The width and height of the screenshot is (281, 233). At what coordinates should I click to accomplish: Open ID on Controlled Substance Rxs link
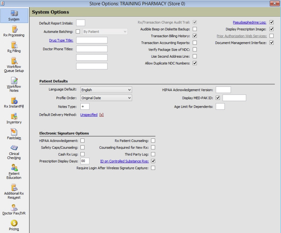(x=124, y=161)
